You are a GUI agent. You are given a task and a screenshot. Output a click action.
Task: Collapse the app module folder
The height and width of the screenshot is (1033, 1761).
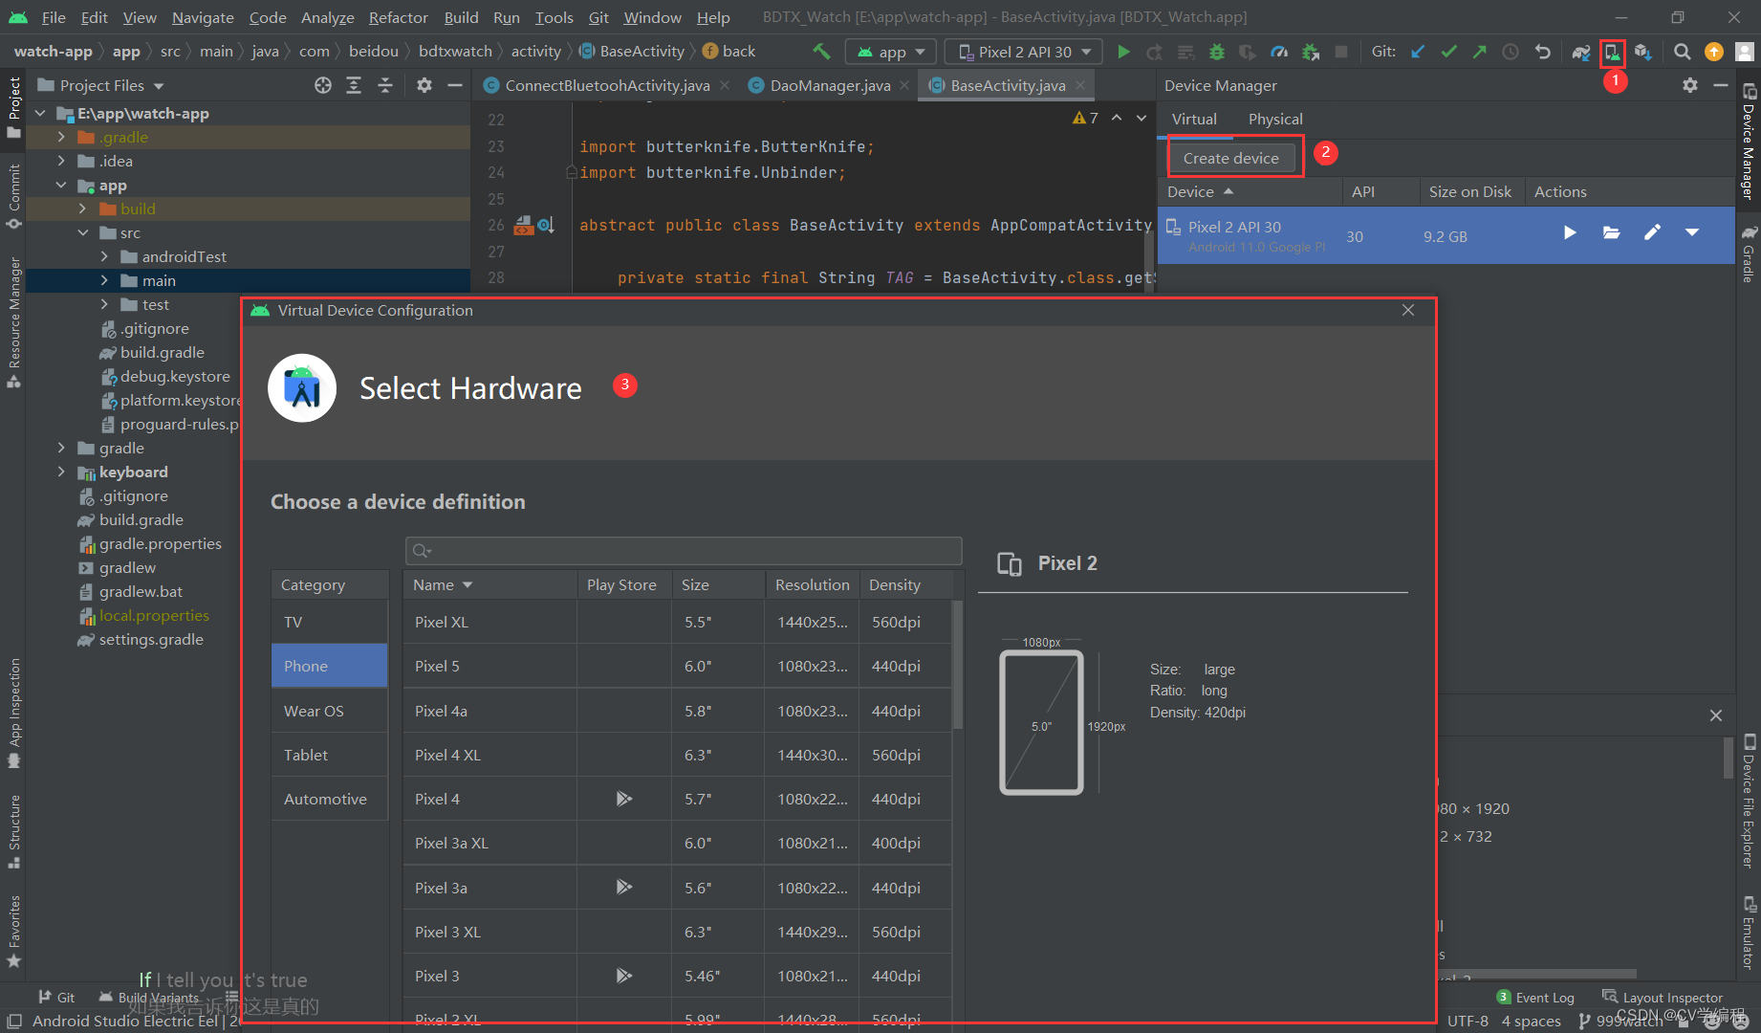[61, 185]
